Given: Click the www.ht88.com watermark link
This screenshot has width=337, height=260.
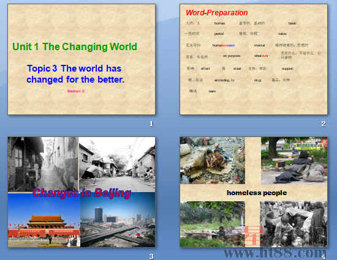Looking at the screenshot, I should tap(275, 253).
